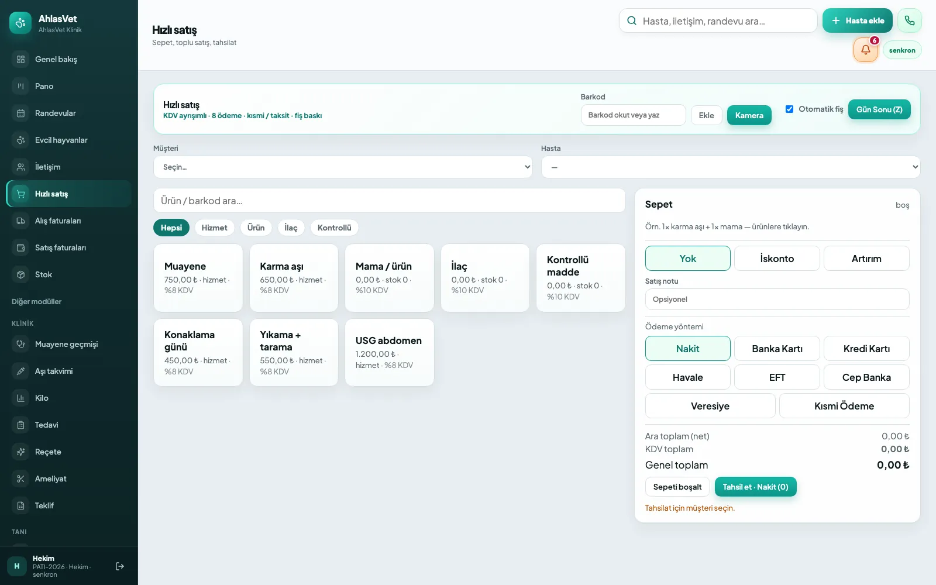Viewport: 936px width, 585px height.
Task: Add USG abdomen to the cart
Action: tap(390, 352)
